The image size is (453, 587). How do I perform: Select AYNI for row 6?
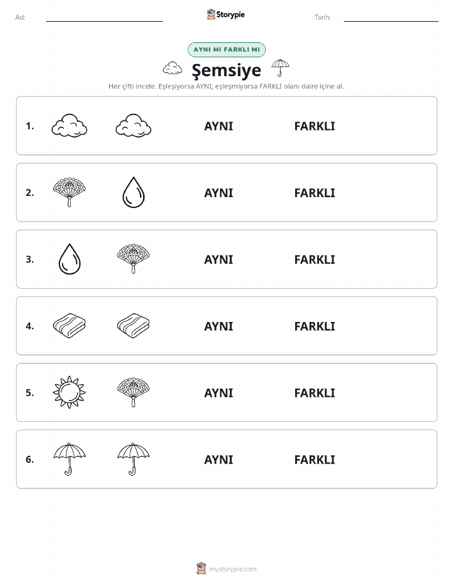click(x=219, y=460)
